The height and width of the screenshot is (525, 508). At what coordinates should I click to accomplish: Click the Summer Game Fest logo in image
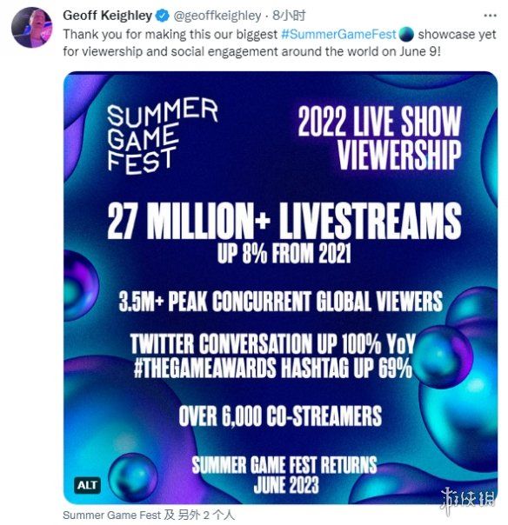pyautogui.click(x=162, y=136)
